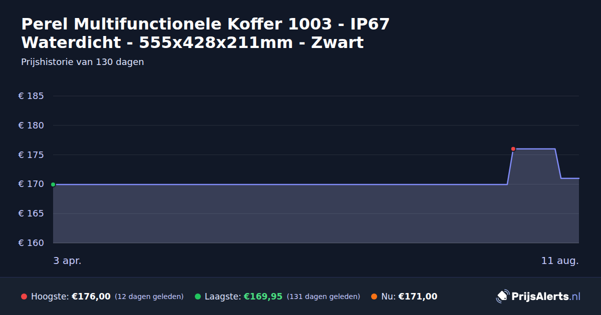Click the green lowest-price dot on the chart
601x315 pixels.
[53, 184]
